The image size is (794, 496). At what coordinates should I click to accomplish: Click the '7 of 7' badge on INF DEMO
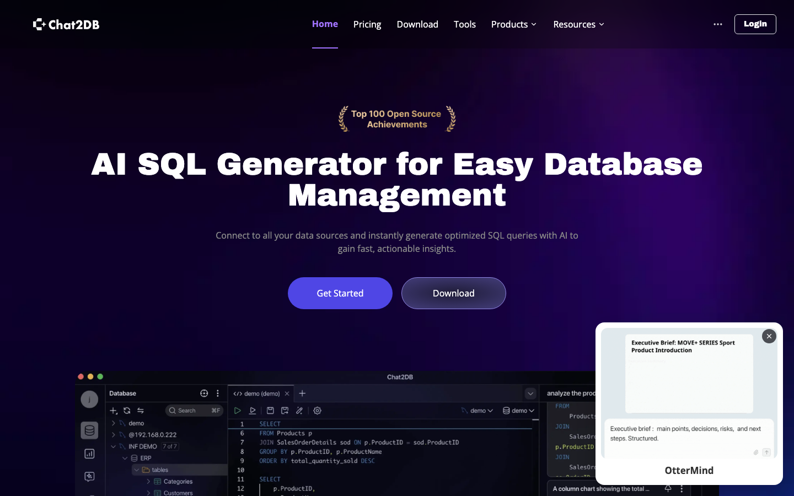coord(170,446)
